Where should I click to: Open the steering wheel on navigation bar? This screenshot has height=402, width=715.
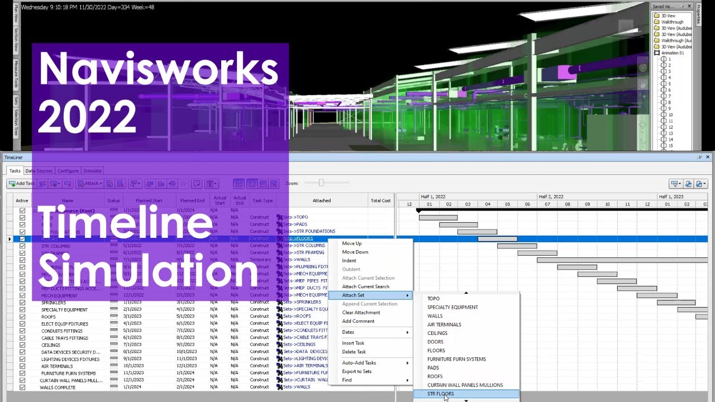pos(643,68)
